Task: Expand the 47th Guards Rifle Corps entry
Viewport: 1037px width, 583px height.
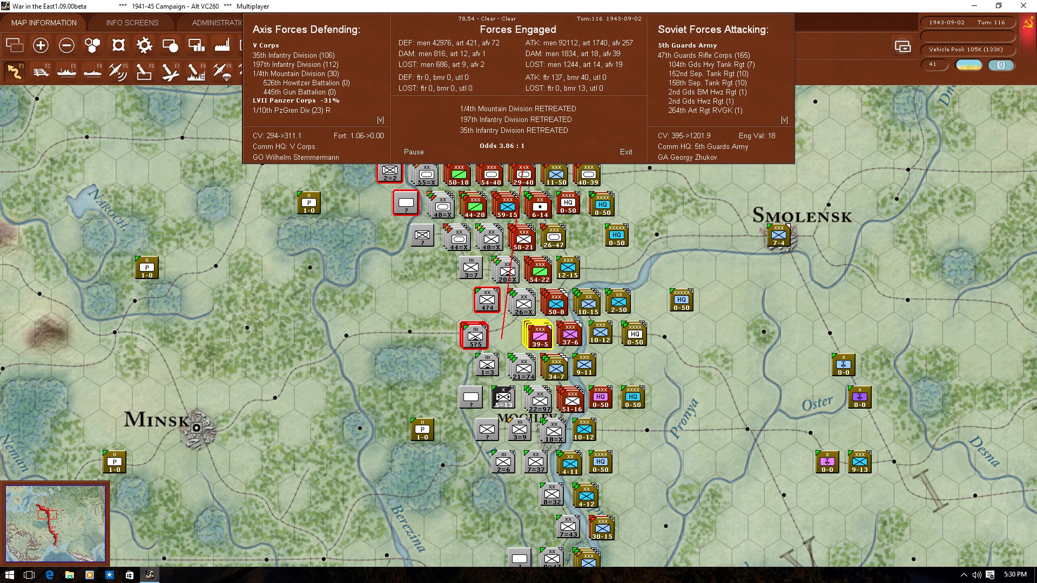Action: (x=703, y=55)
